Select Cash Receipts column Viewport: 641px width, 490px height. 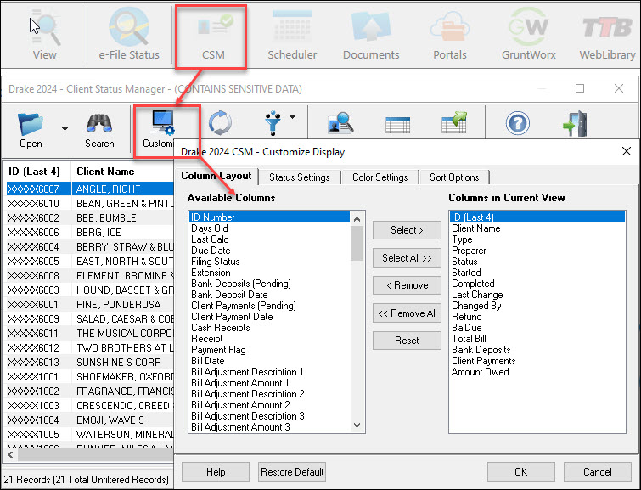269,328
